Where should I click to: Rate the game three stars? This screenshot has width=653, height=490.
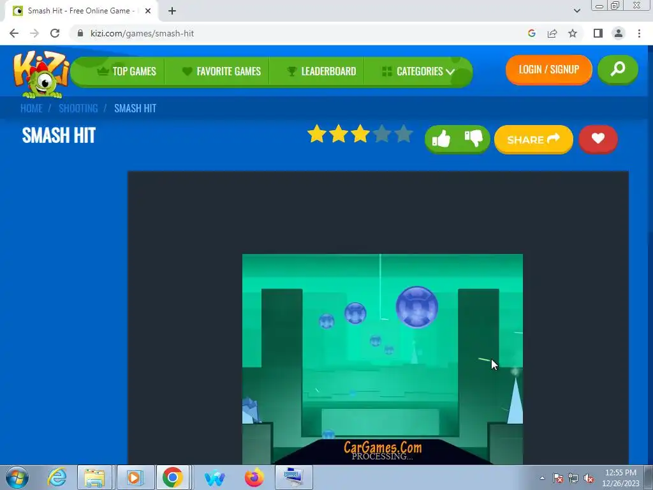click(x=360, y=134)
